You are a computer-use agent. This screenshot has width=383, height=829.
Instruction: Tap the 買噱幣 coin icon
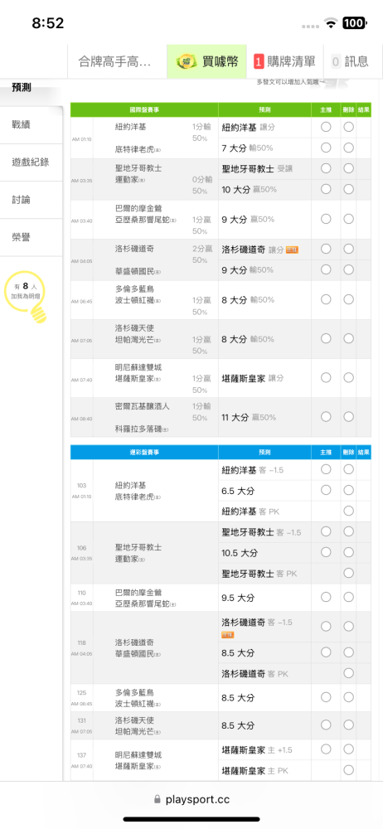187,61
